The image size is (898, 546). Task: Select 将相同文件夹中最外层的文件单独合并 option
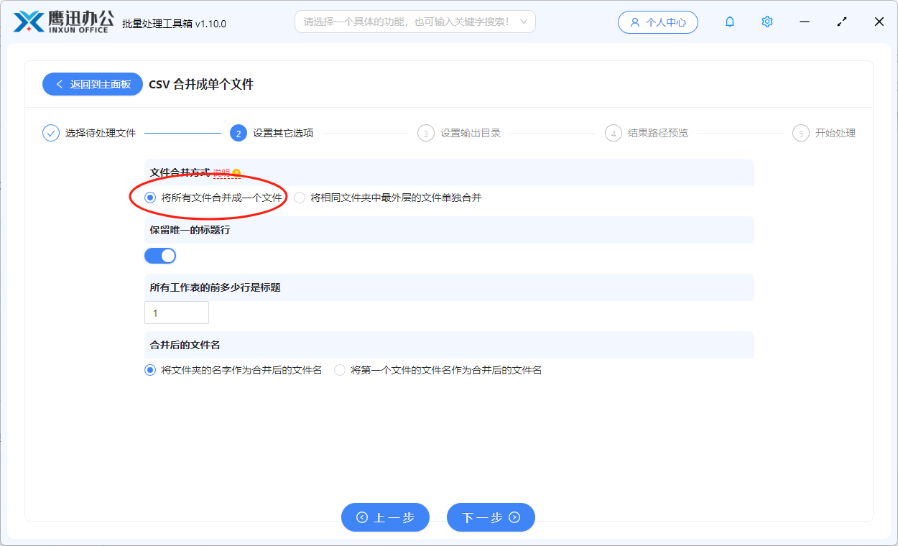pyautogui.click(x=300, y=197)
